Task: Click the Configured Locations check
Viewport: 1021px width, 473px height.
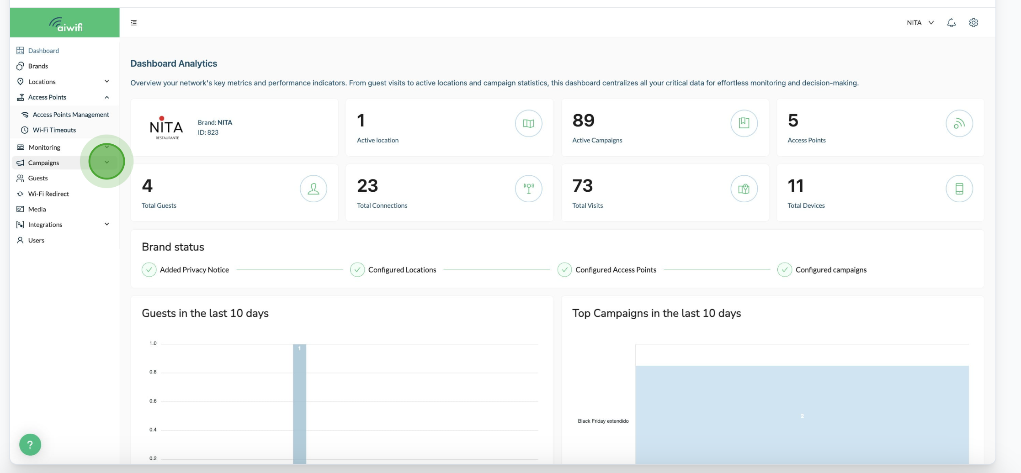Action: pyautogui.click(x=357, y=270)
